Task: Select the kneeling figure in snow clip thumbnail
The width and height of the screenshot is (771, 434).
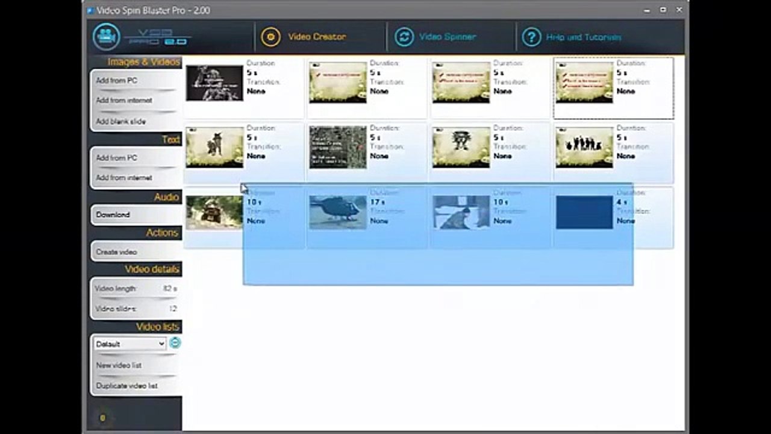Action: 461,212
